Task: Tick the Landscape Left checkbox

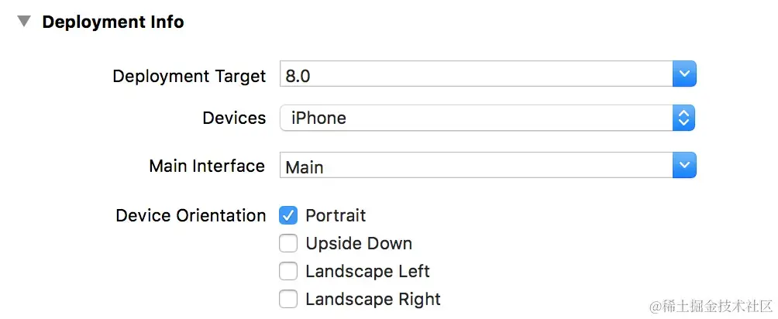Action: click(288, 271)
